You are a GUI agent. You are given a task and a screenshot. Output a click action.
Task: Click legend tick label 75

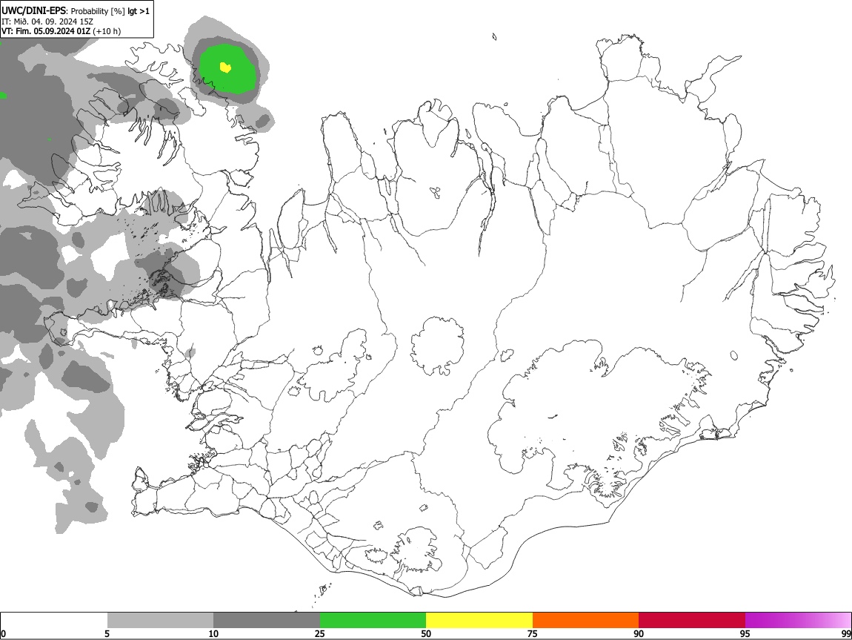(533, 634)
